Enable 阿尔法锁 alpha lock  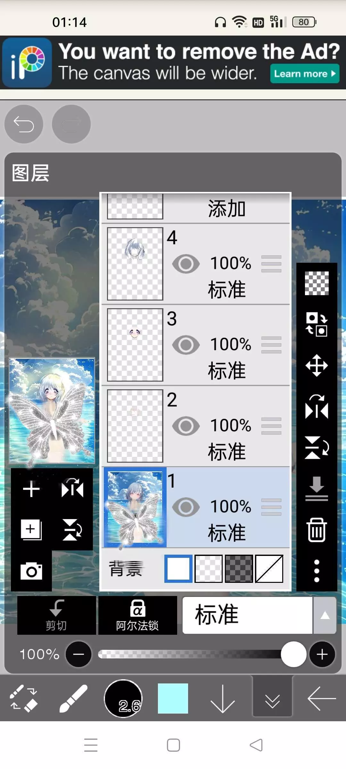137,615
